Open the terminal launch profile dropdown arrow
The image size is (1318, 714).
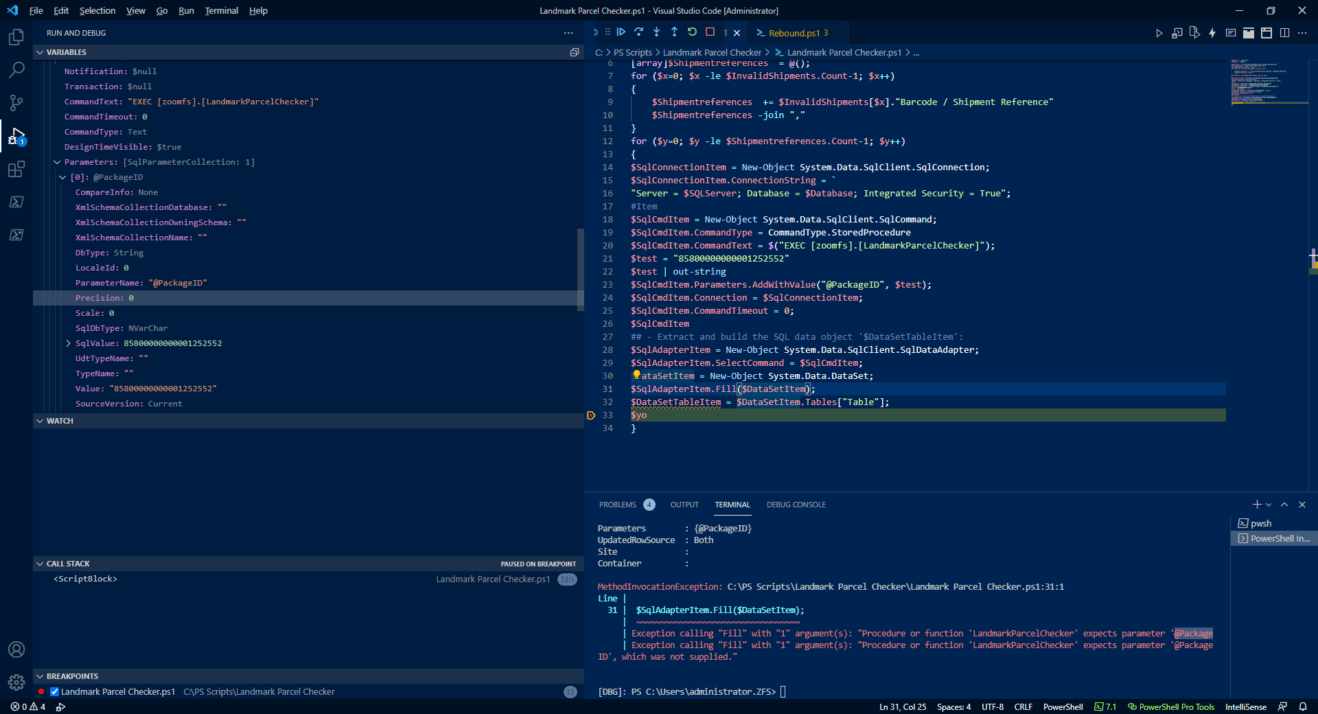point(1269,505)
